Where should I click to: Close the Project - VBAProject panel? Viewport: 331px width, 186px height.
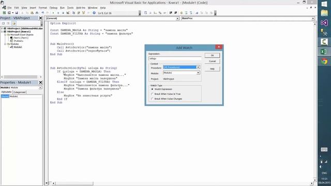point(40,18)
